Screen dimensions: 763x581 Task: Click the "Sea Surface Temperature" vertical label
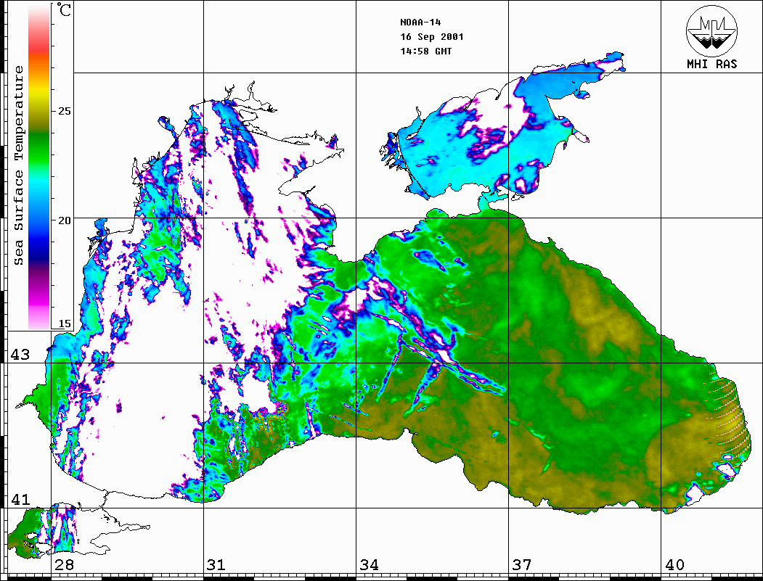tap(18, 165)
